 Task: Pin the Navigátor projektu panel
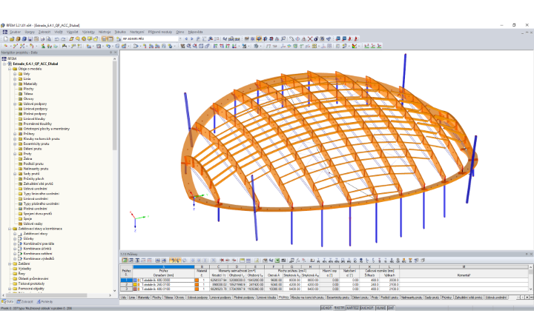(111, 53)
